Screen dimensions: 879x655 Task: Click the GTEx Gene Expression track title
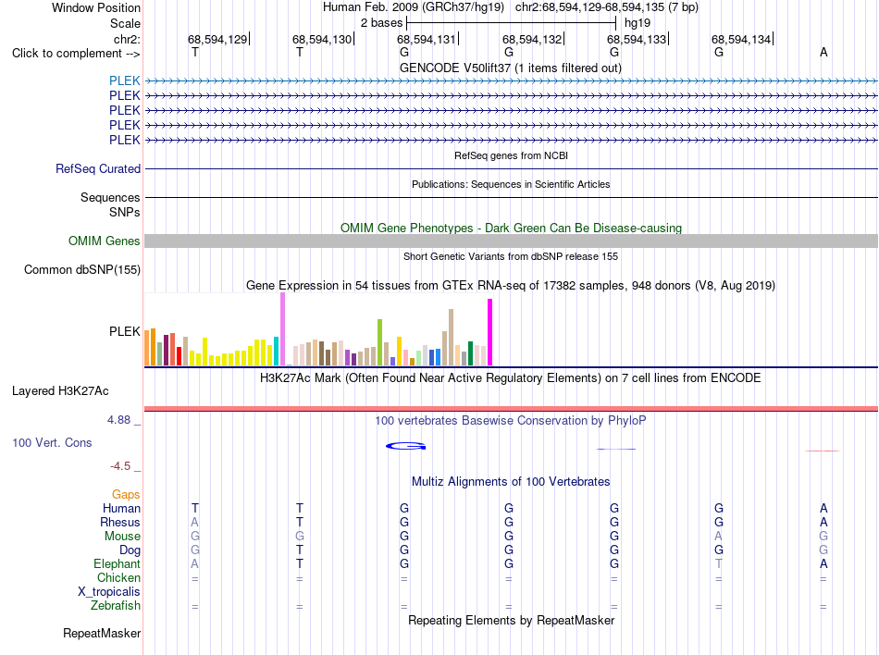[x=511, y=286]
